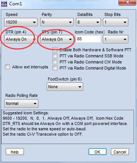Expand the Parity dropdown
137x163 pixels.
pos(57,22)
